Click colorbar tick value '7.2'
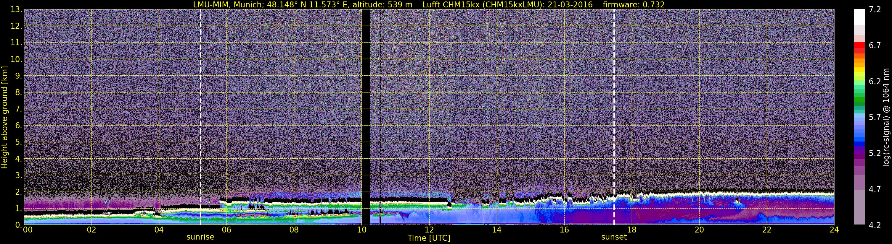 [875, 10]
